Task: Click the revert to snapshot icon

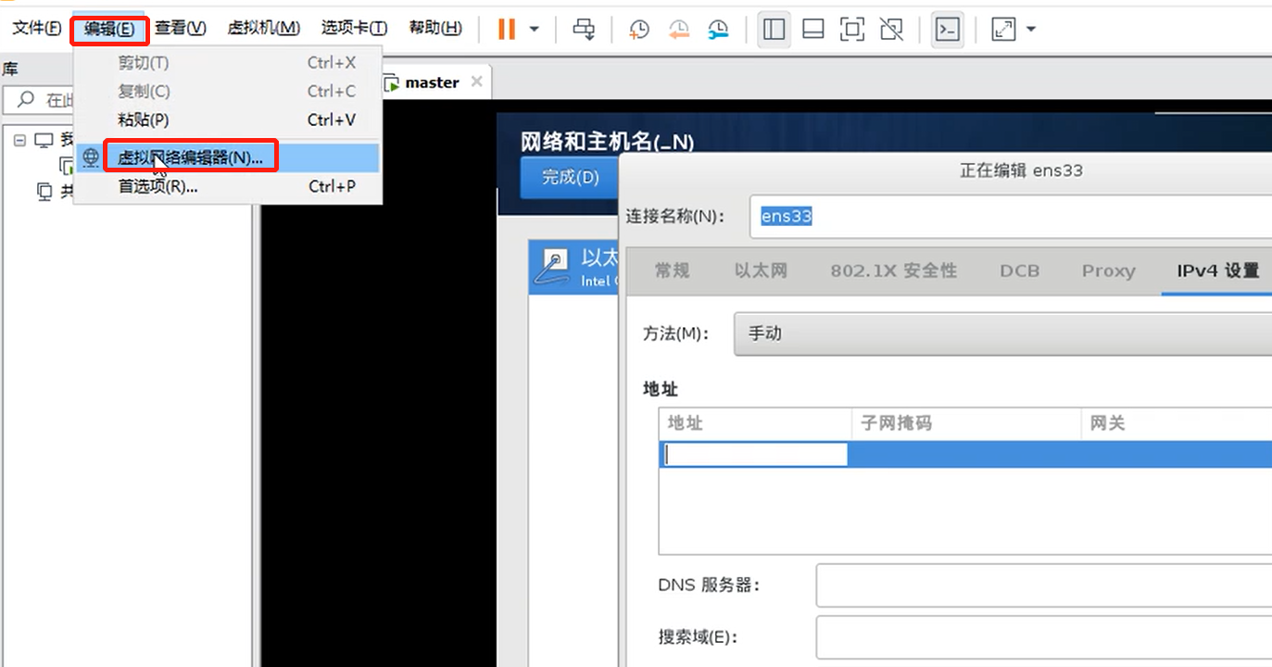Action: tap(679, 29)
